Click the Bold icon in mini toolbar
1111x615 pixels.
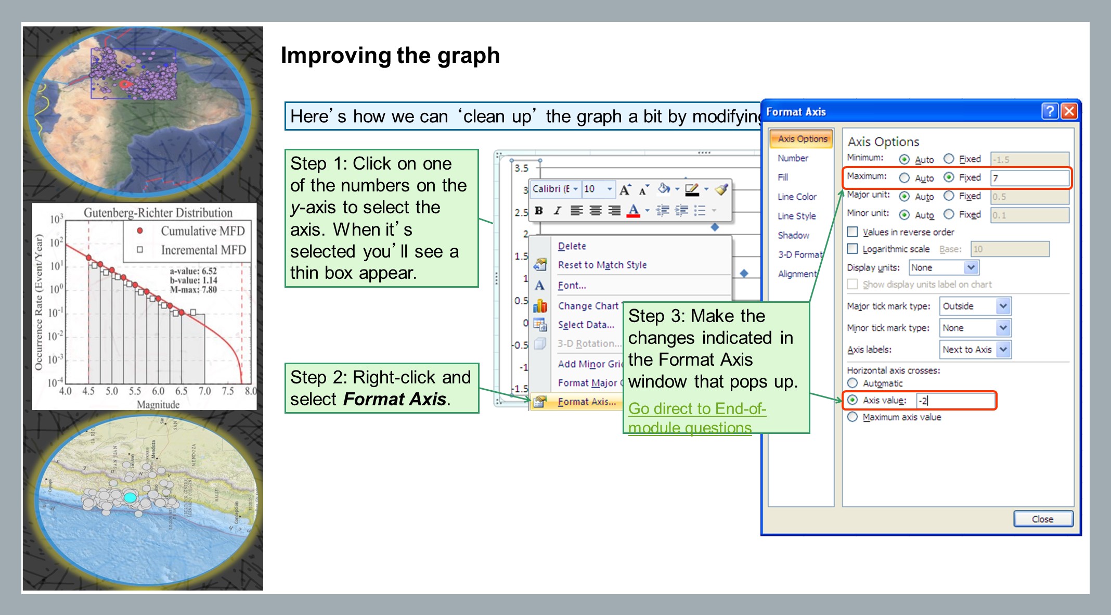click(x=539, y=210)
